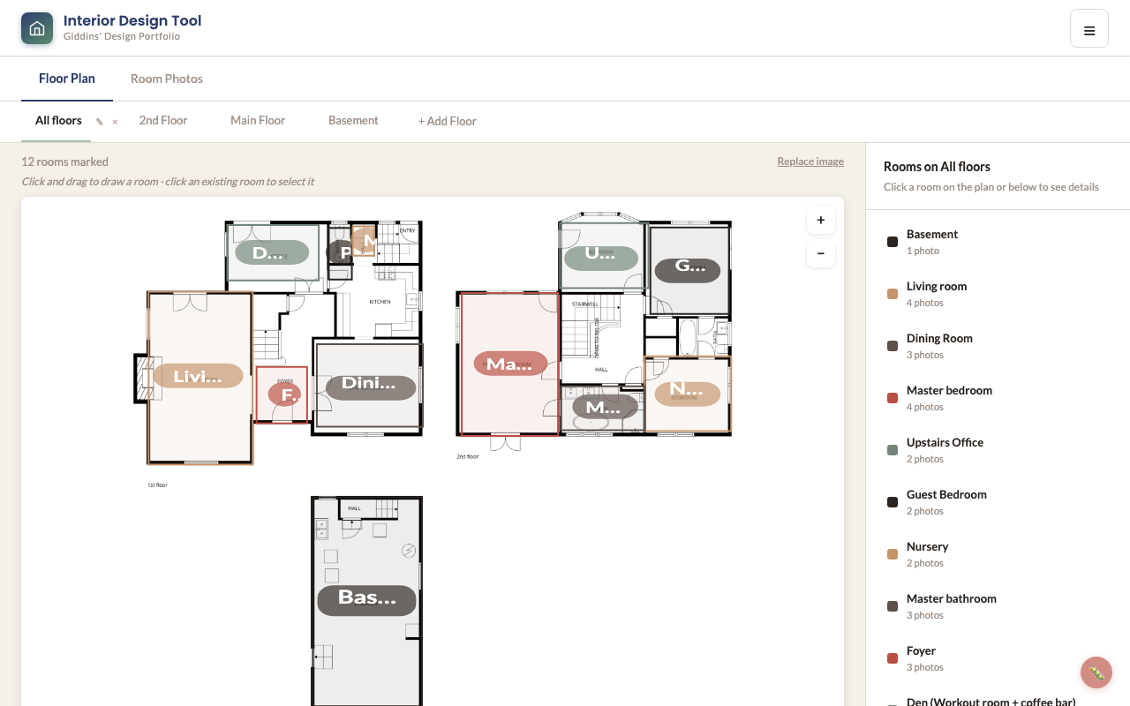Viewport: 1130px width, 706px height.
Task: Open Den (Workout room + coffee bar) entry
Action: pos(991,702)
